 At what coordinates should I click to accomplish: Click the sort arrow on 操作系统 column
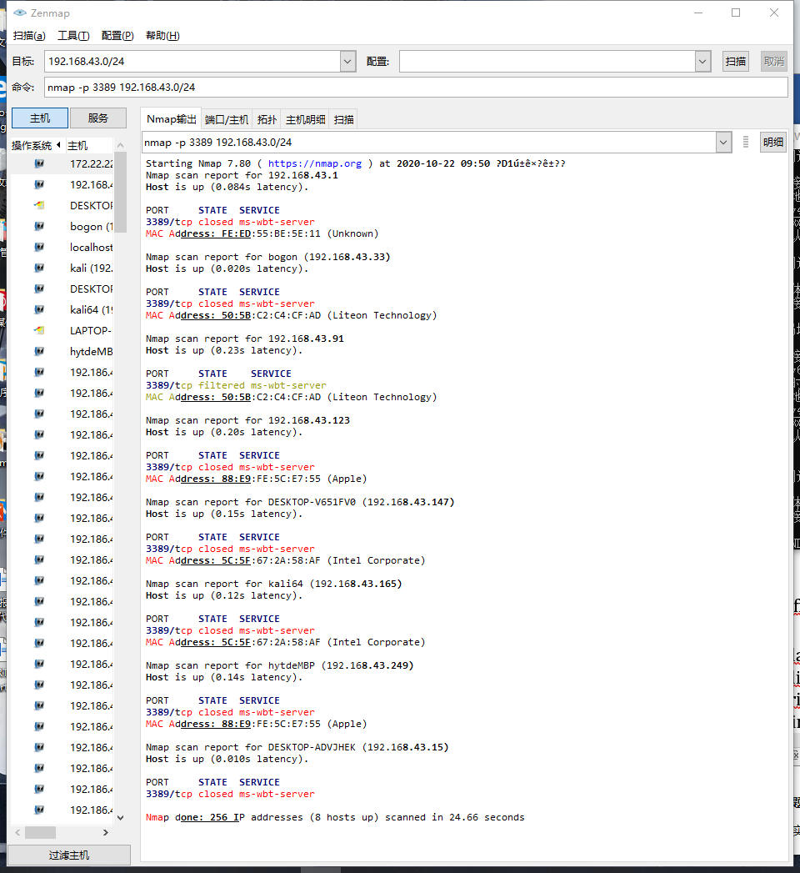coord(58,145)
